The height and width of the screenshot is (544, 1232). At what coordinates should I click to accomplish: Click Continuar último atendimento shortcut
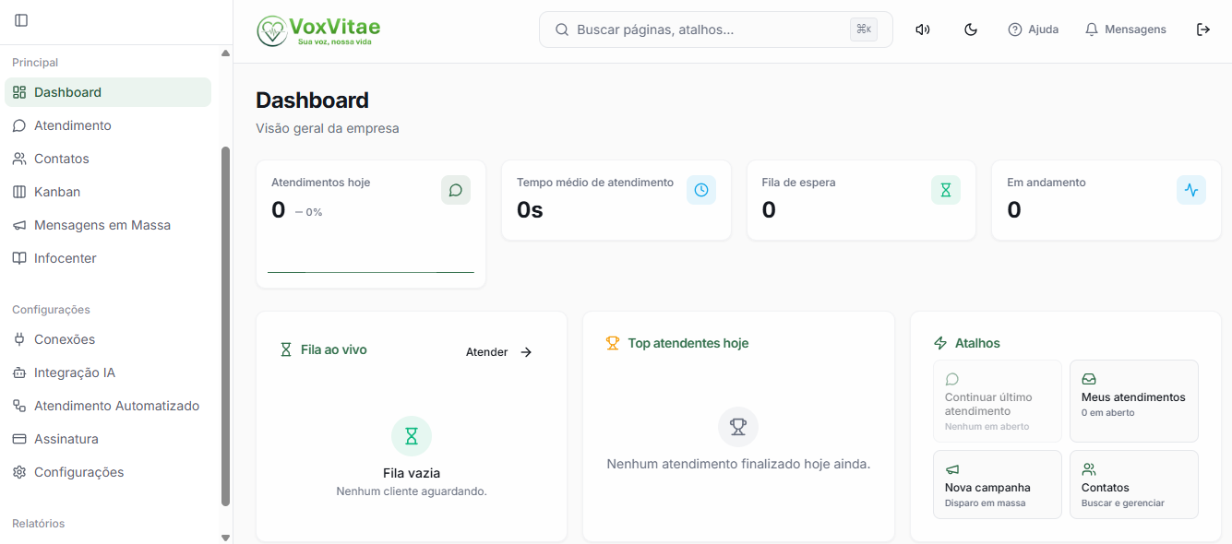coord(998,401)
